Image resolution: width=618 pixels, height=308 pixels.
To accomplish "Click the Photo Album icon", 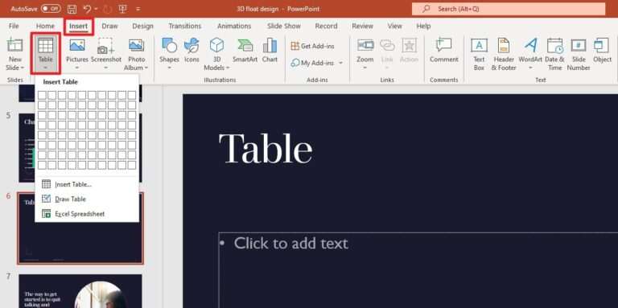I will point(136,45).
